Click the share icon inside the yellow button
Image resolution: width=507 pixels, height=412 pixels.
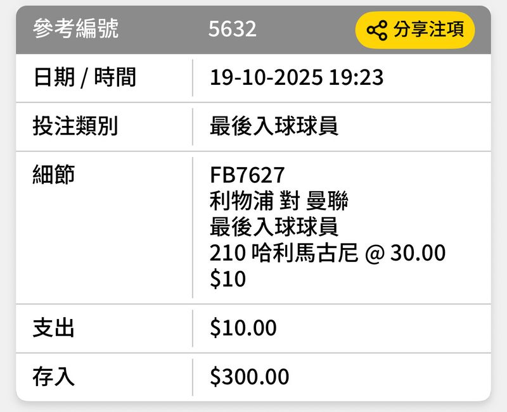[x=379, y=28]
